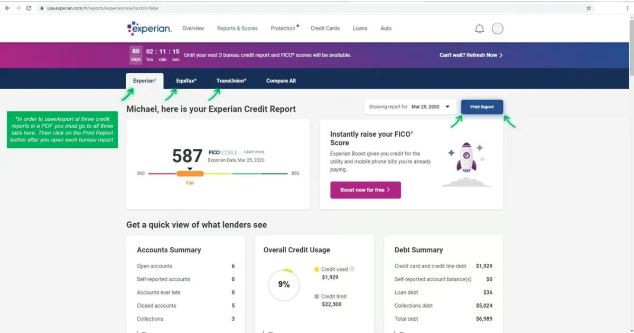The height and width of the screenshot is (333, 634).
Task: Click the browser forward arrow
Action: tap(18, 8)
